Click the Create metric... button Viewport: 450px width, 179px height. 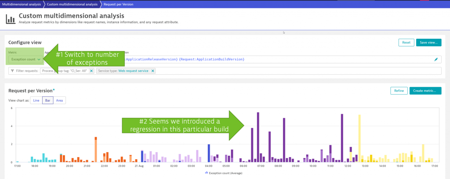point(425,91)
